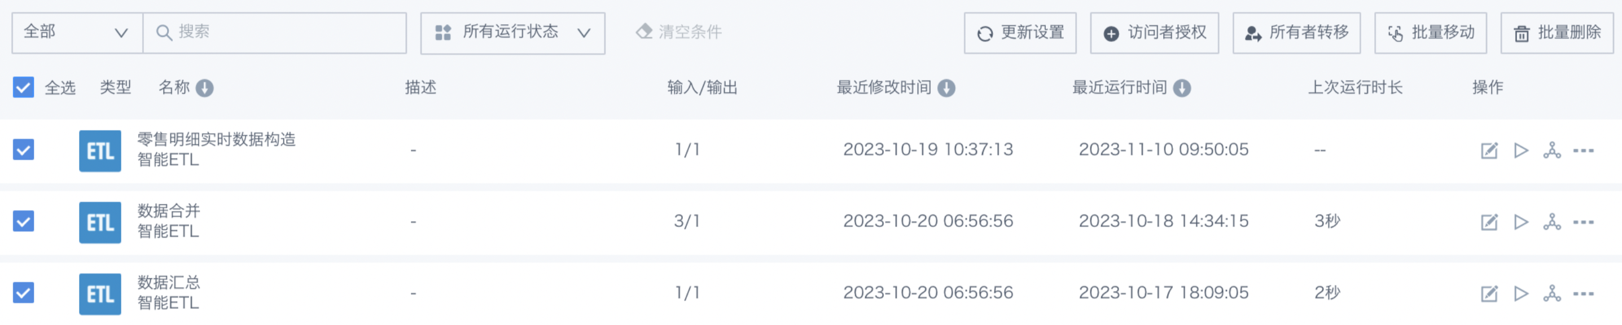This screenshot has height=325, width=1622.
Task: Click the 批量删除 button
Action: coord(1557,33)
